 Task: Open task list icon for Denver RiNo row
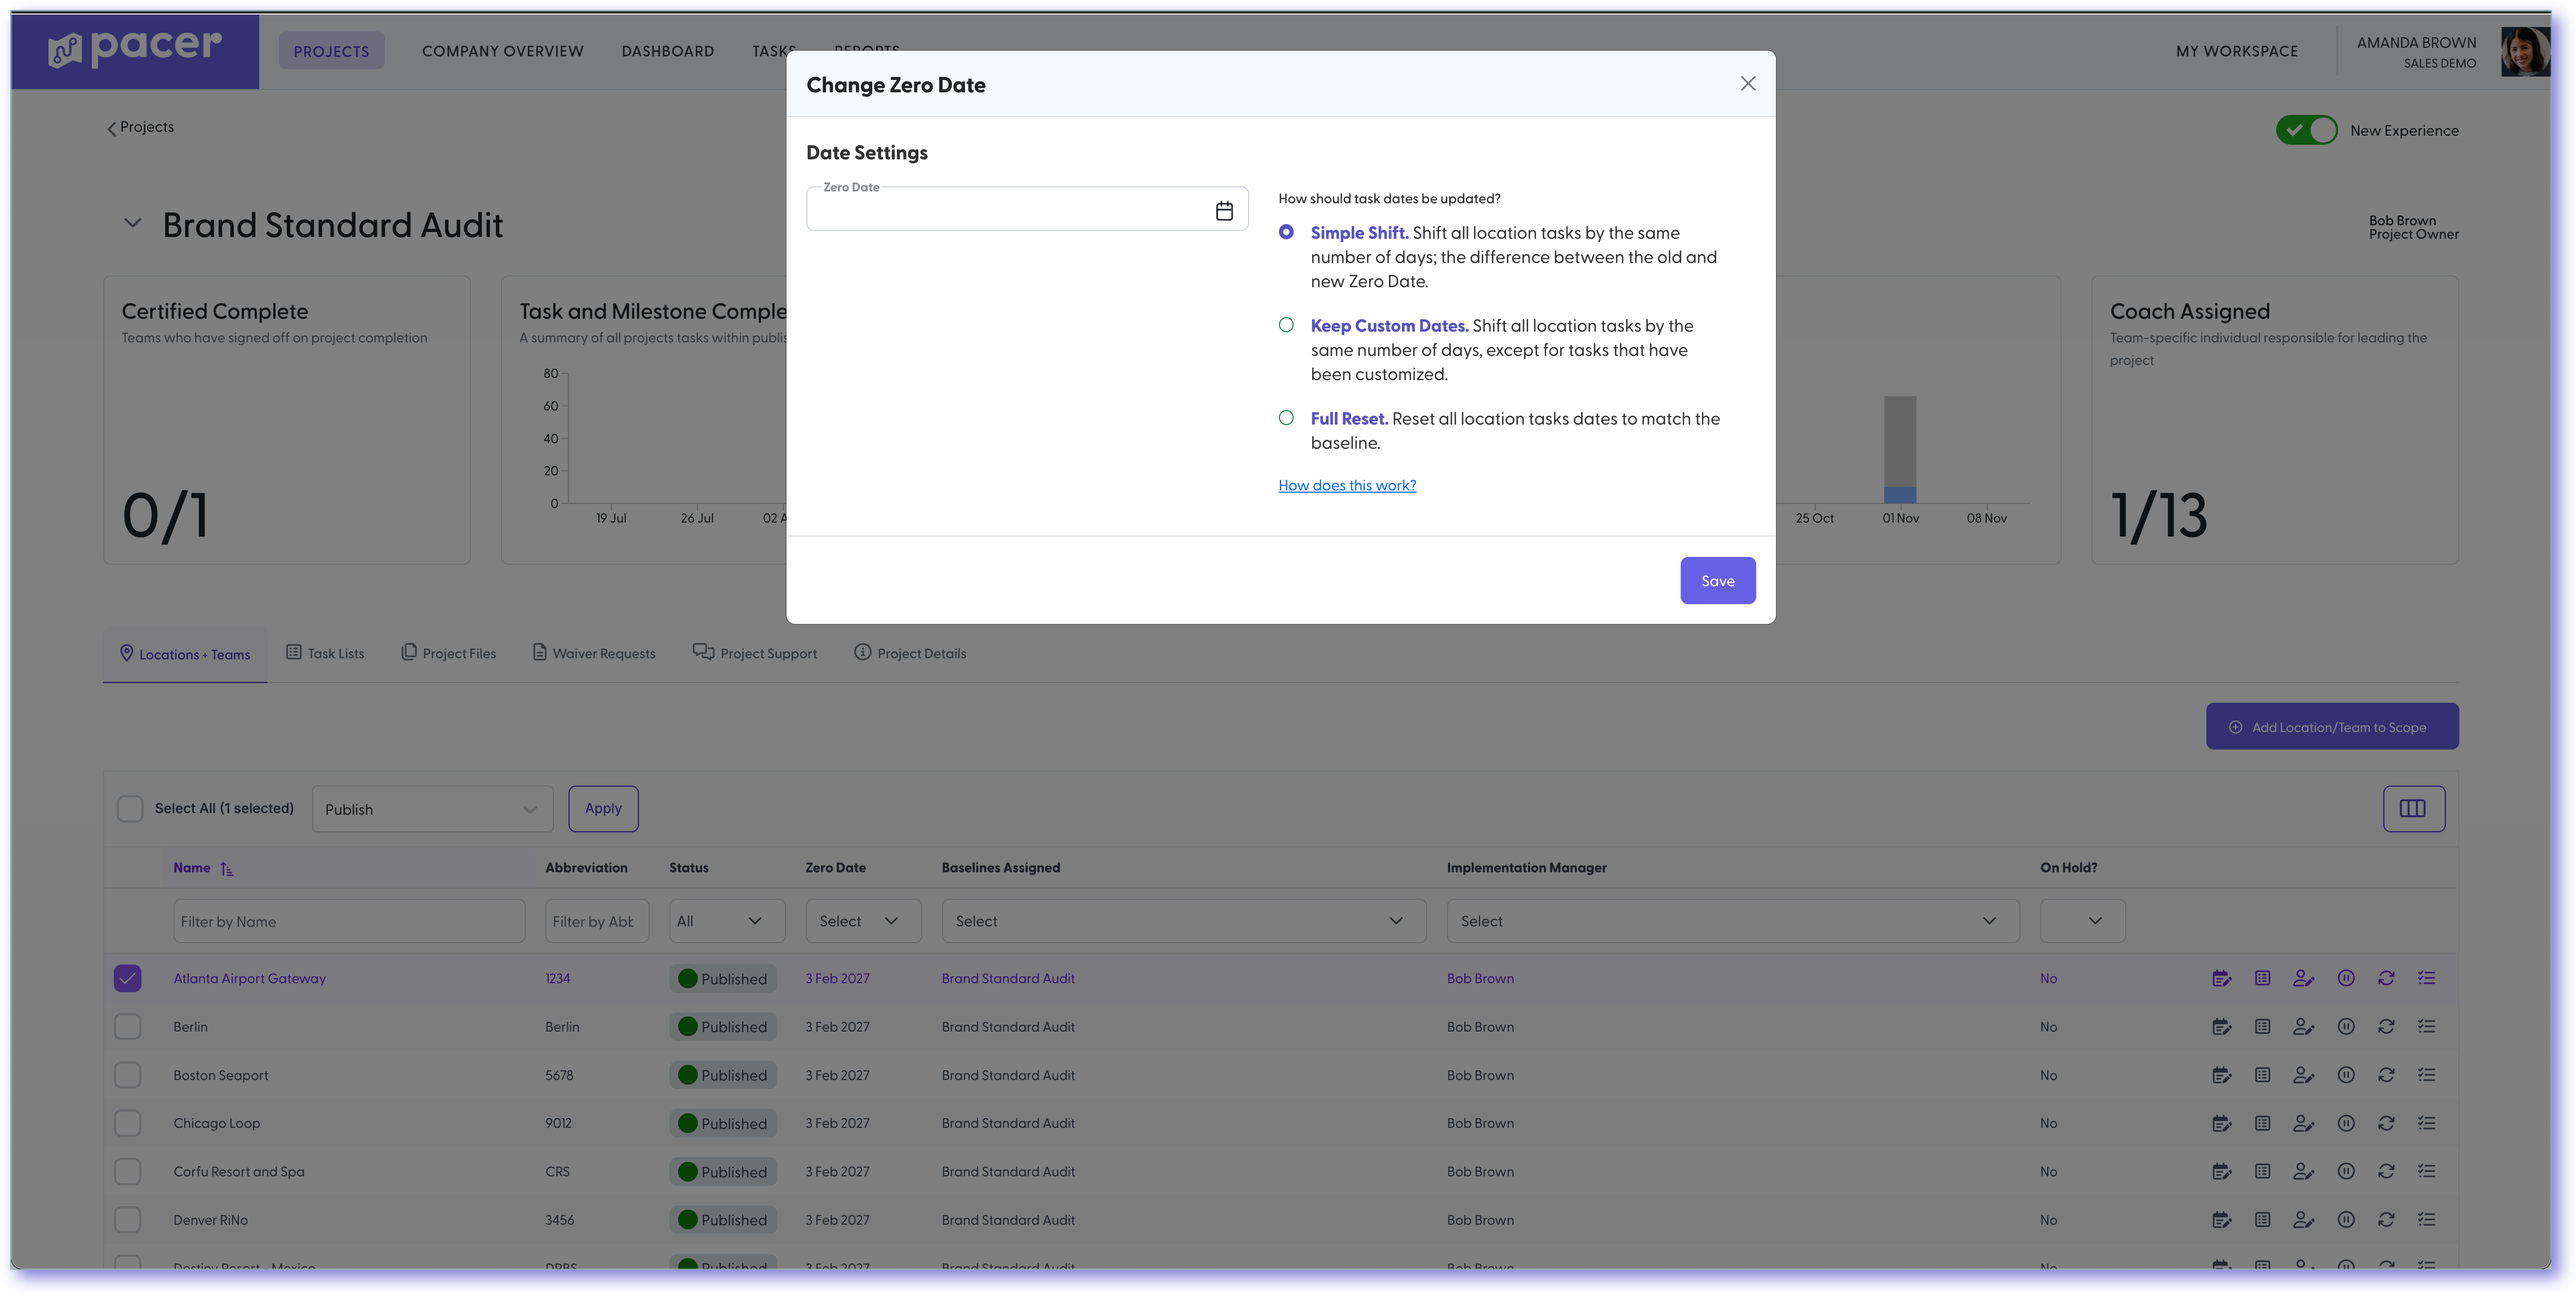(2262, 1219)
